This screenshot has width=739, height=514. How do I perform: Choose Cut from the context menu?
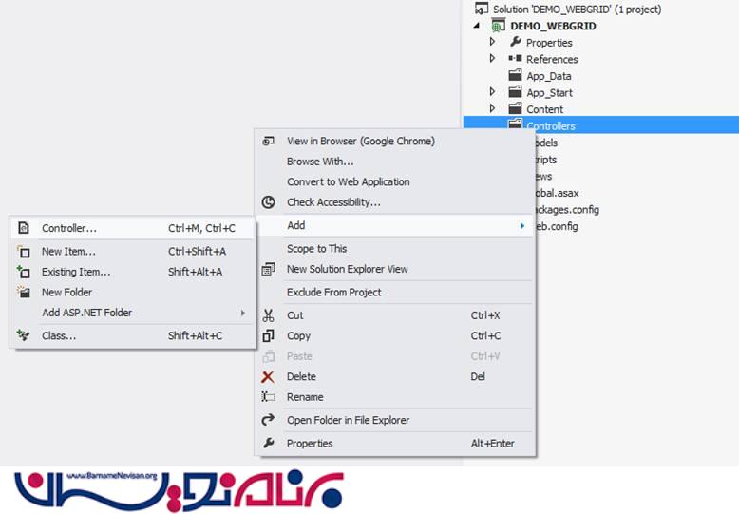(394, 315)
